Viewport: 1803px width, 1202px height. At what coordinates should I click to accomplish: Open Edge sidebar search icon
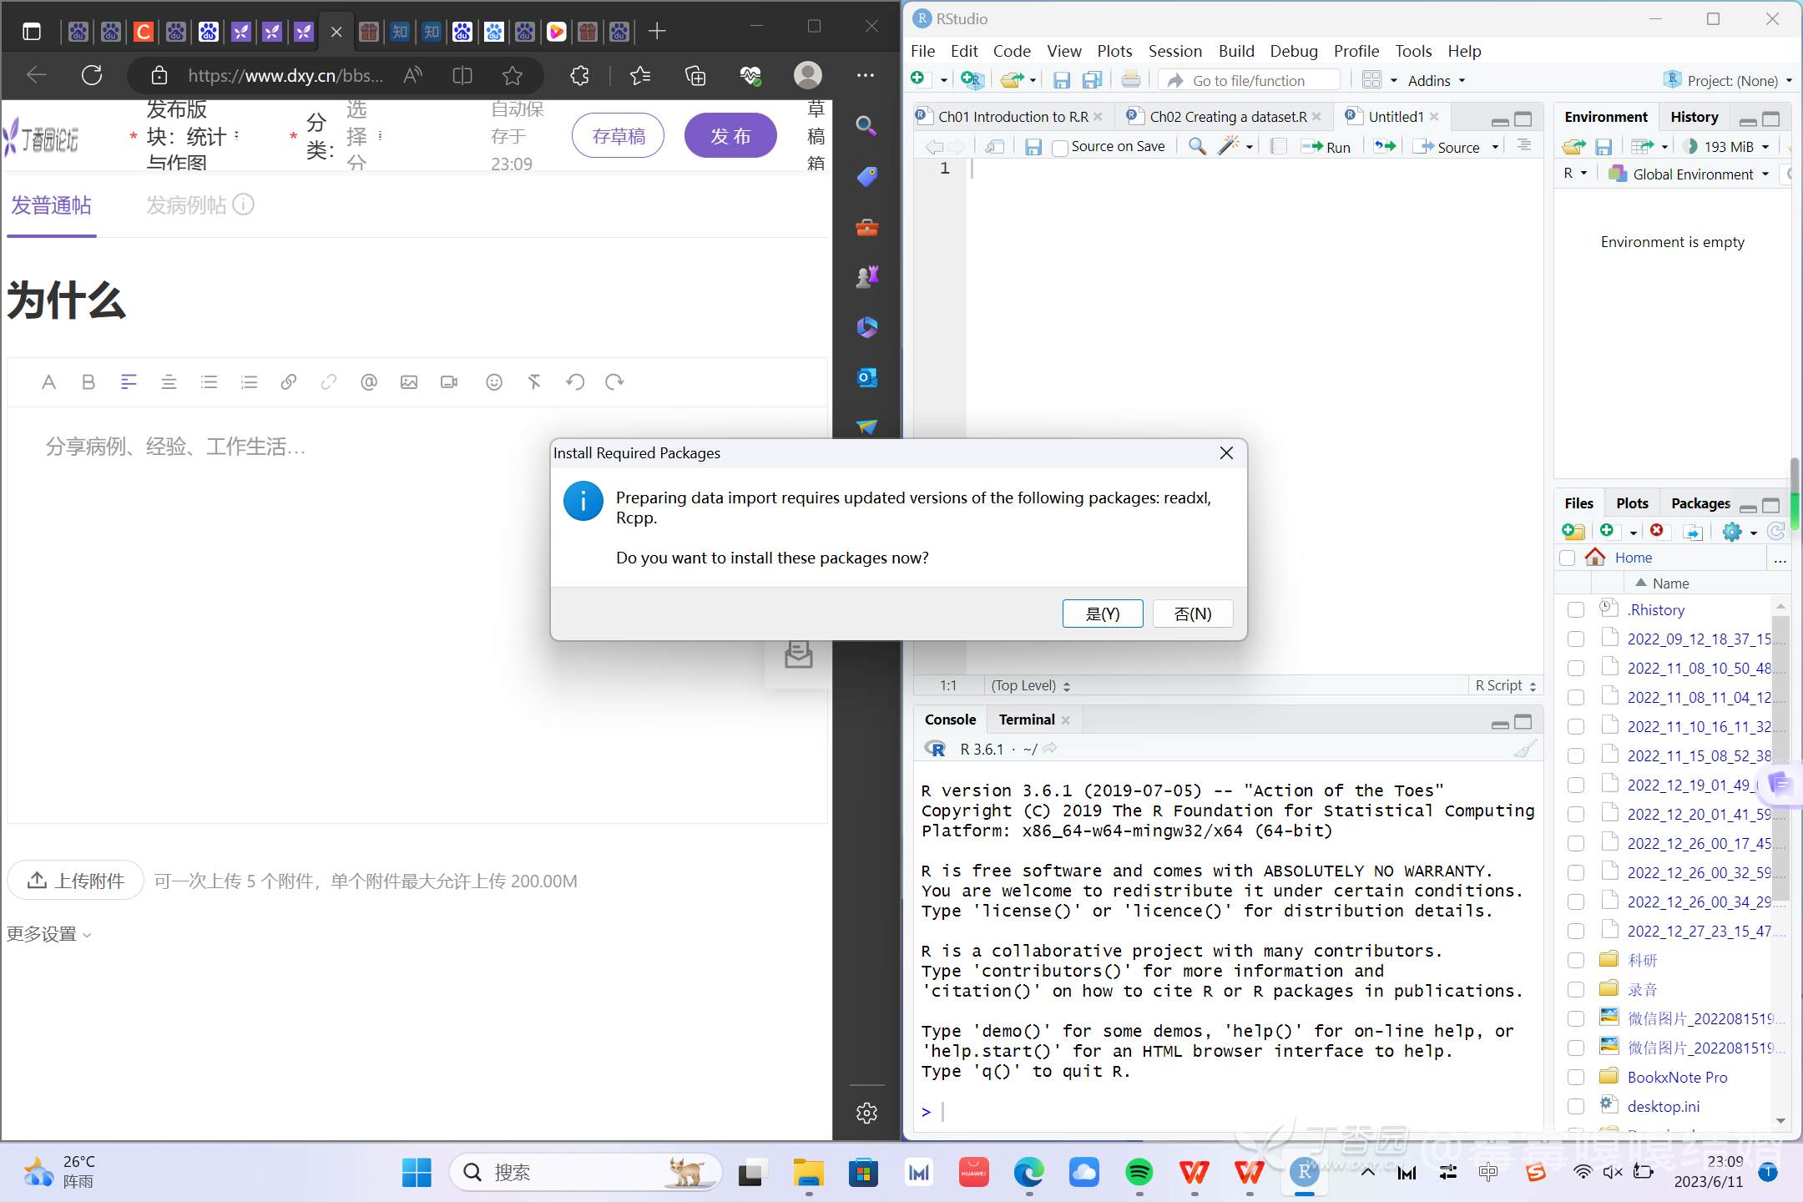tap(866, 126)
